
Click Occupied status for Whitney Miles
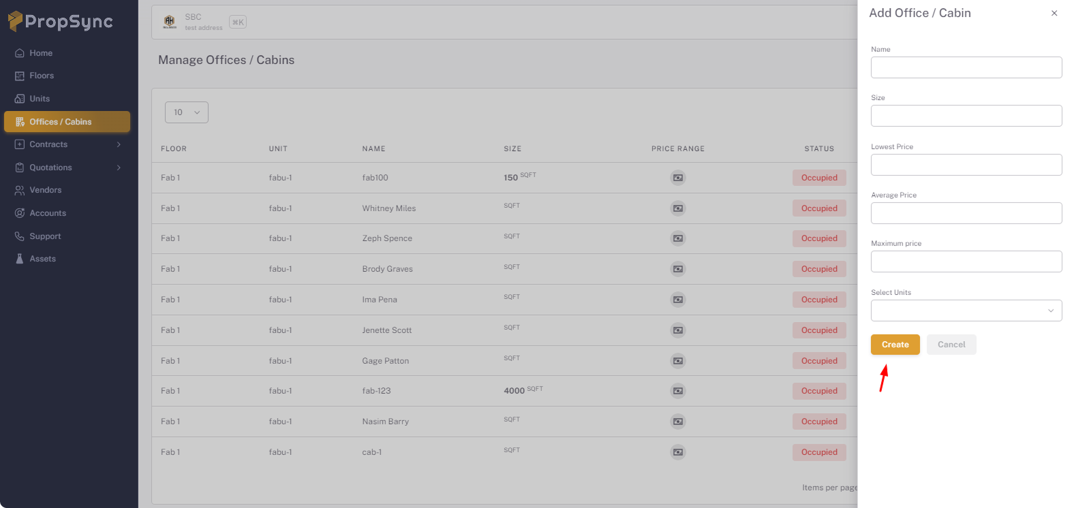coord(819,208)
